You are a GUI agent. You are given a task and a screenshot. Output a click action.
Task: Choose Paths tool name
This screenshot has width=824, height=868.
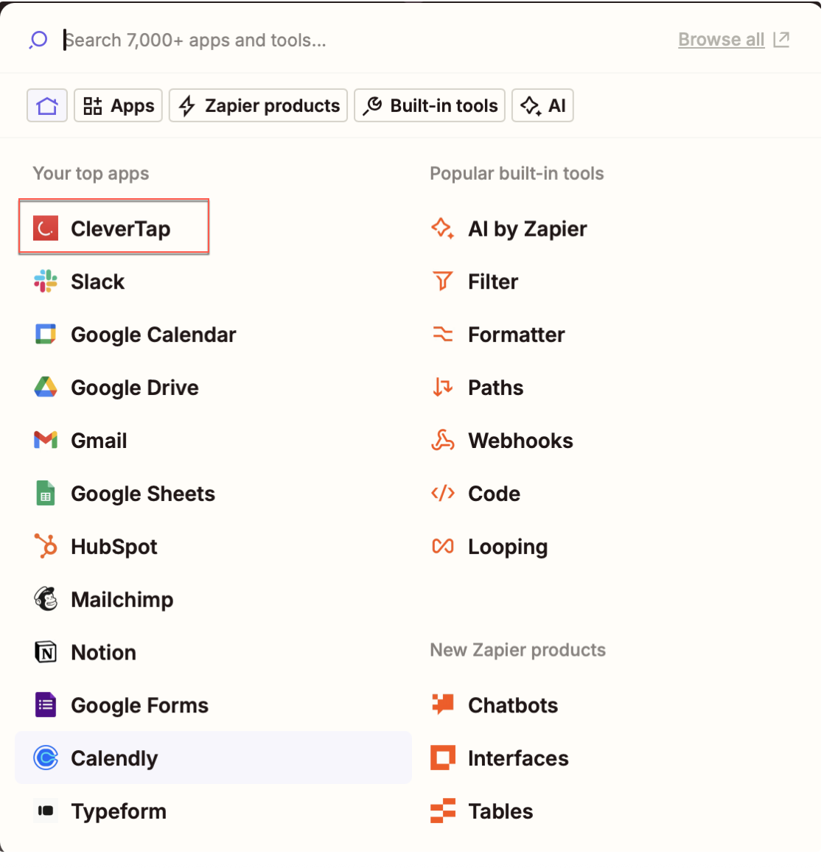495,388
